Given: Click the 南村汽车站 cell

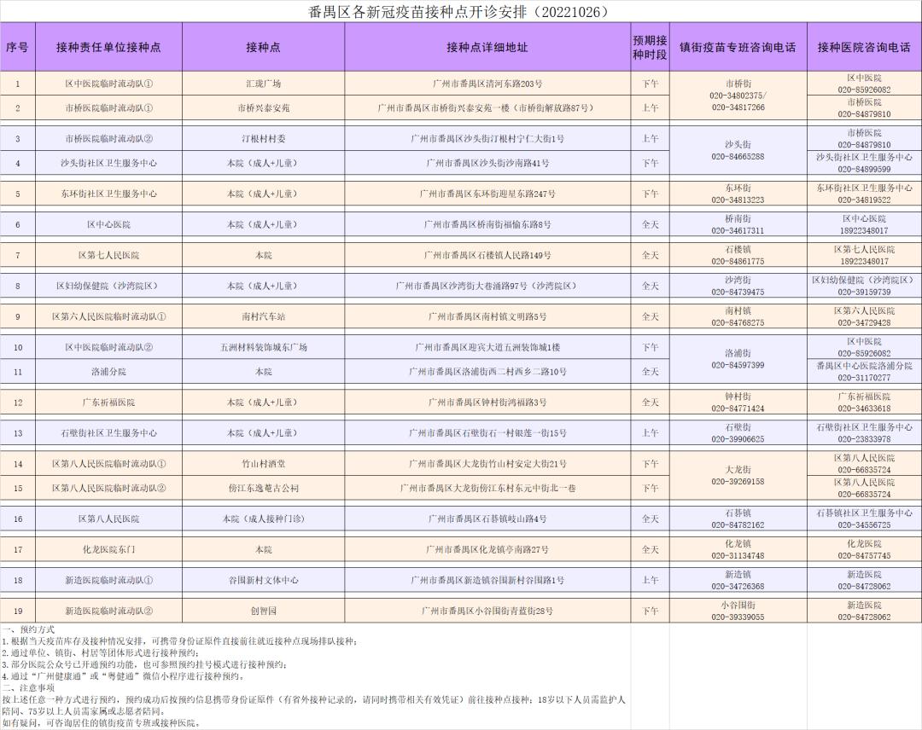Looking at the screenshot, I should (x=264, y=316).
